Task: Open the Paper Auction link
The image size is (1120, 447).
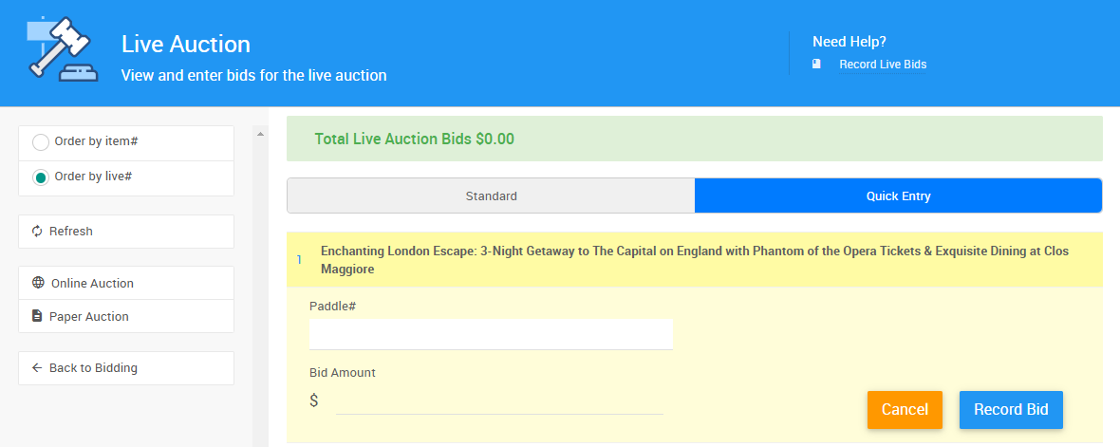Action: (89, 316)
